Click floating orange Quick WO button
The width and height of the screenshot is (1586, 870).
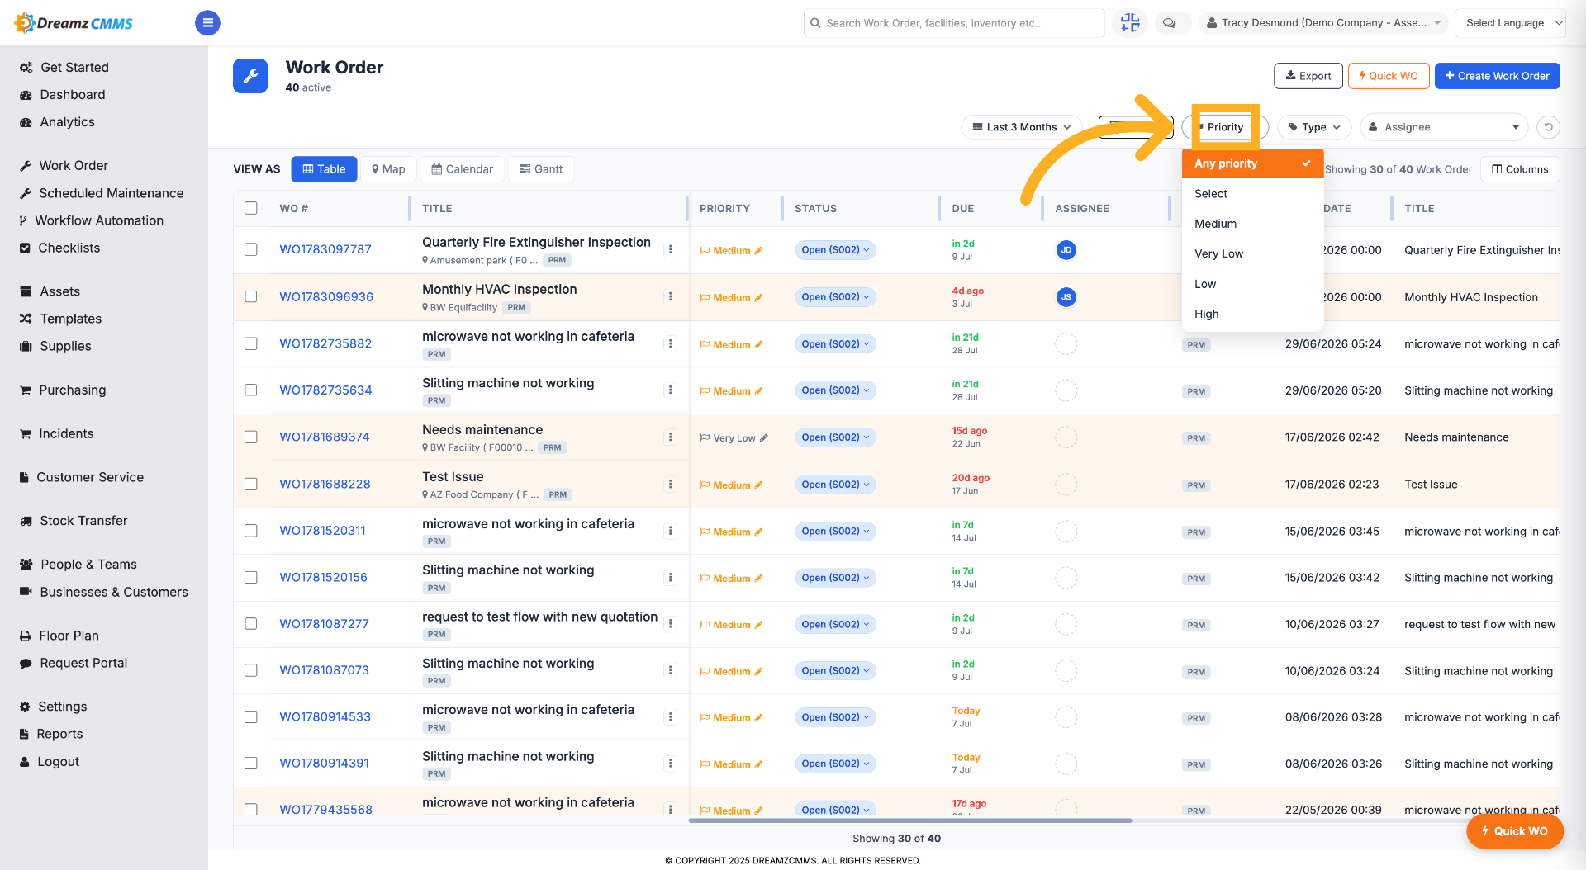click(x=1514, y=831)
